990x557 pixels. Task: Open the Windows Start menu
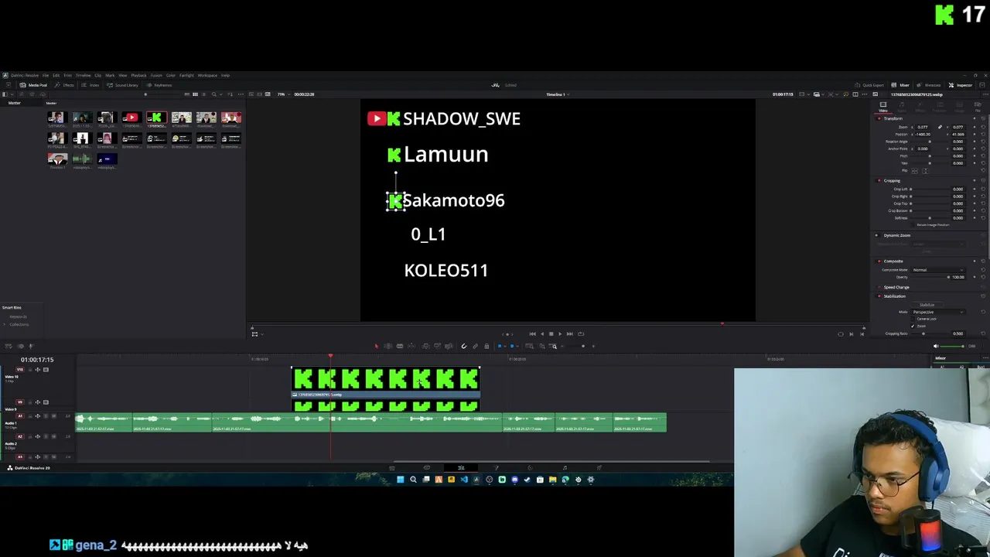click(400, 480)
